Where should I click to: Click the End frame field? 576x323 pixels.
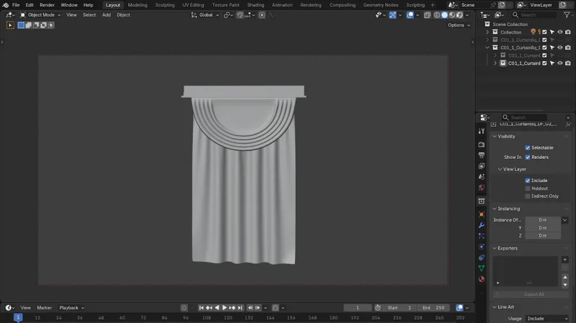434,308
